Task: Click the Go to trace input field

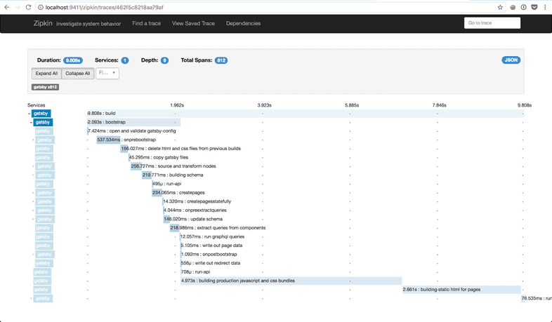Action: [492, 23]
